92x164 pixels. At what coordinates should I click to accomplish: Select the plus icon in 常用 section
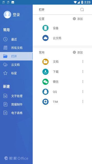pyautogui.click(x=74, y=52)
